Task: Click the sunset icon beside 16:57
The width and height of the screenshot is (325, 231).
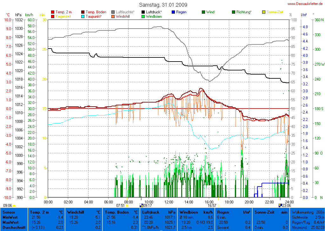Action: (x=218, y=206)
